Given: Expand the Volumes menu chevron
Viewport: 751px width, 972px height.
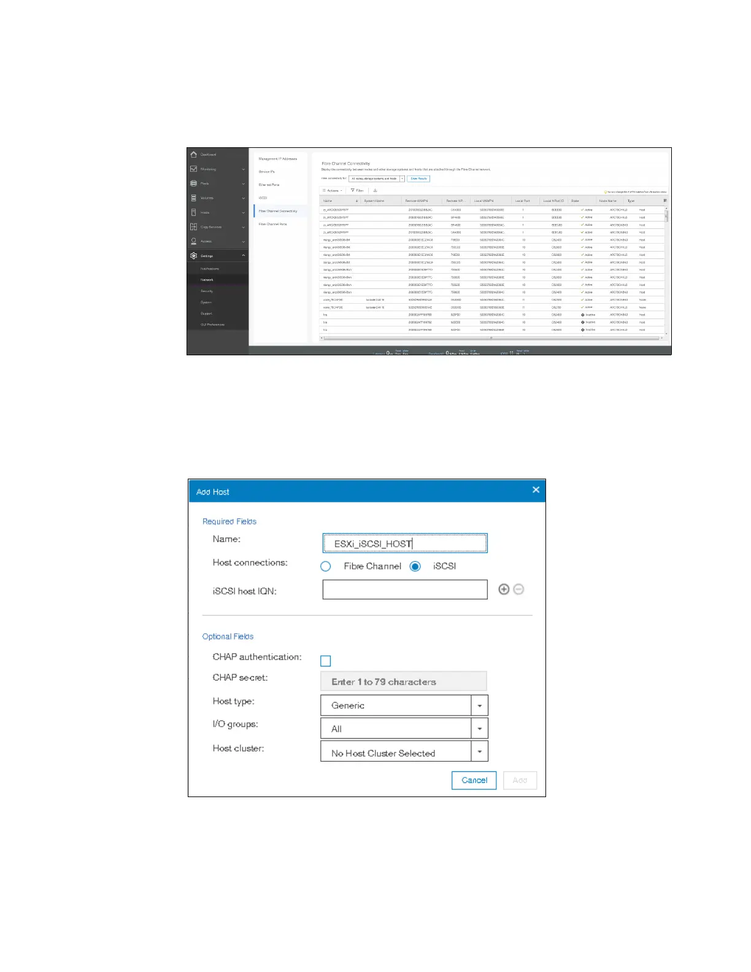Looking at the screenshot, I should tap(244, 198).
